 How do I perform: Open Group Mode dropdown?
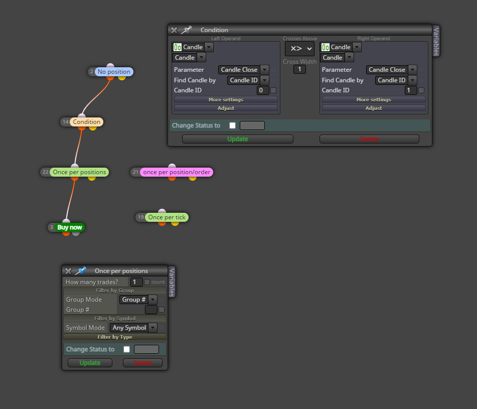138,300
